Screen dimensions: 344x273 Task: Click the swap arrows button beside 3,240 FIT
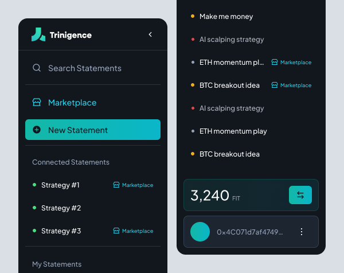coord(300,195)
